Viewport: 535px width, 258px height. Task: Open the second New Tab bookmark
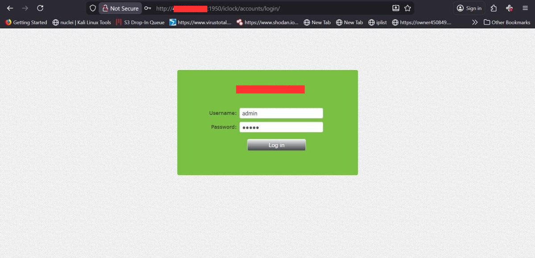349,22
